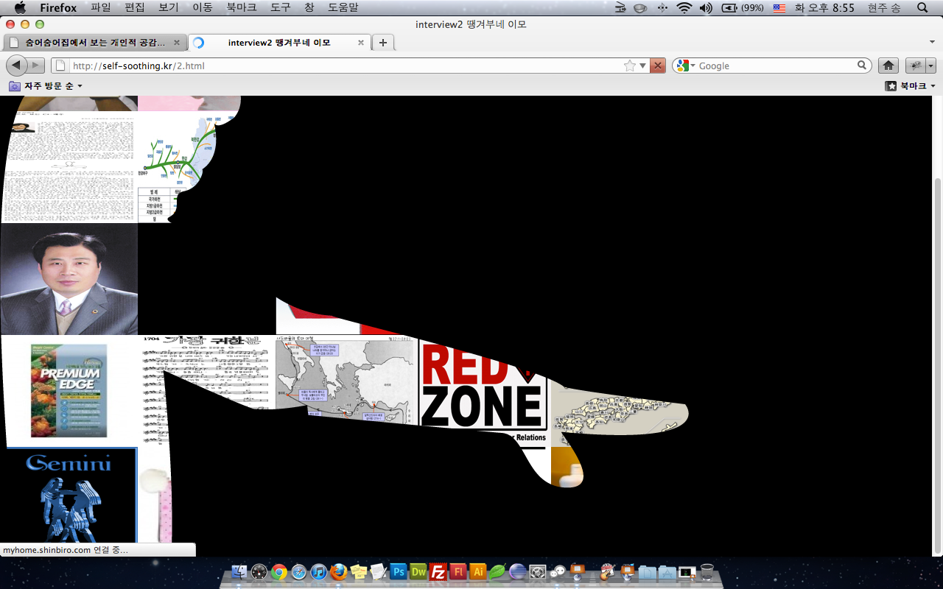The image size is (943, 589).
Task: Open the 도움말 menu
Action: (343, 7)
